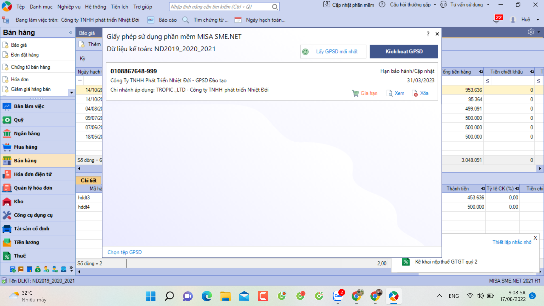Open the Tệp menu
This screenshot has height=306, width=544.
pos(20,7)
